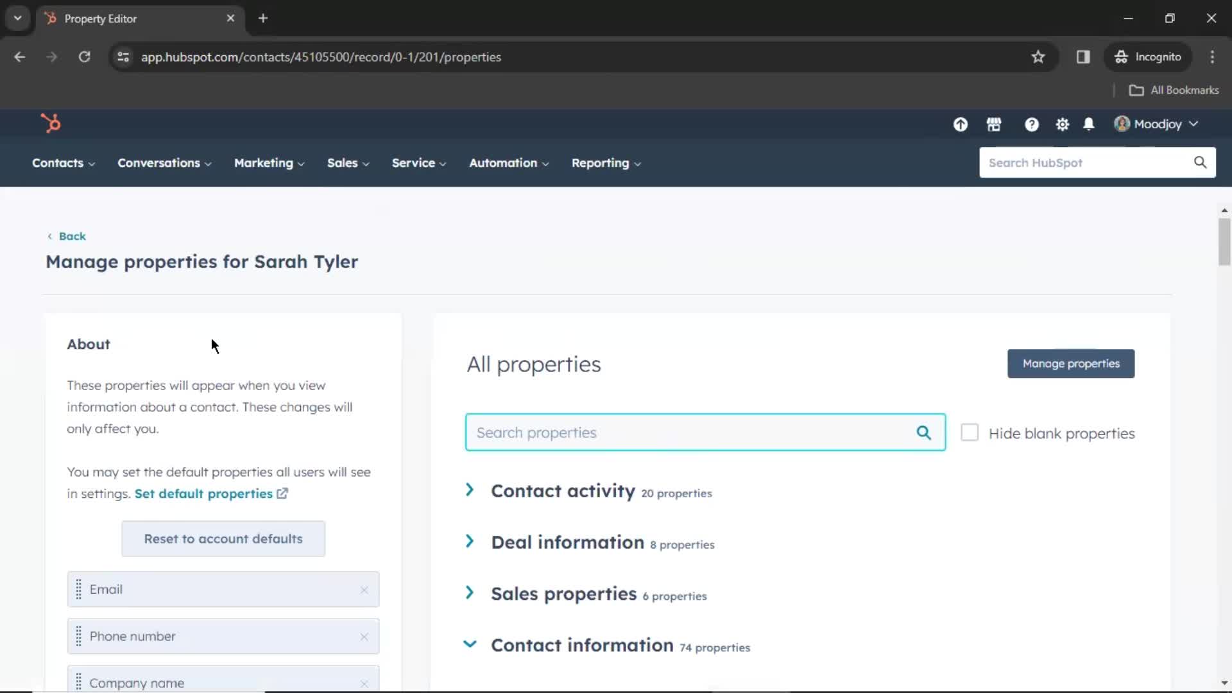
Task: Click the Manage properties button
Action: [x=1071, y=363]
